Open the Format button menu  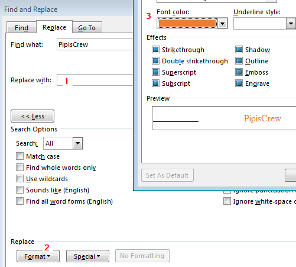coord(38,256)
